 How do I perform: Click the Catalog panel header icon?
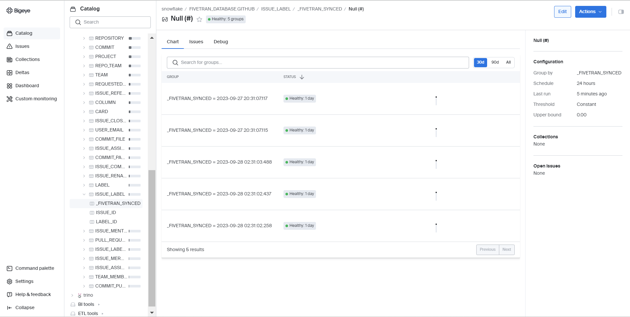point(73,9)
